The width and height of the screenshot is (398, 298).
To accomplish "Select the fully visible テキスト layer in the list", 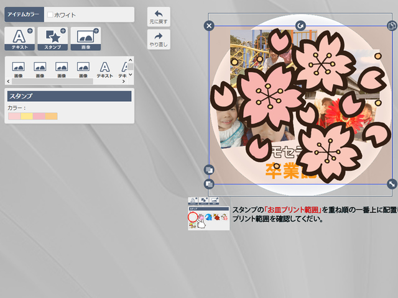I will tap(104, 70).
